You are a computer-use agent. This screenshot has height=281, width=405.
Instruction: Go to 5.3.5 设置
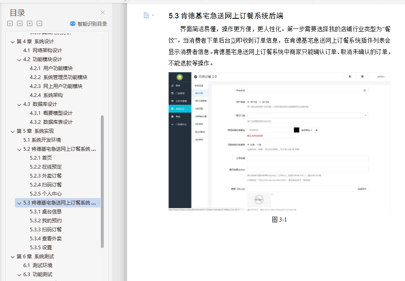(41, 248)
